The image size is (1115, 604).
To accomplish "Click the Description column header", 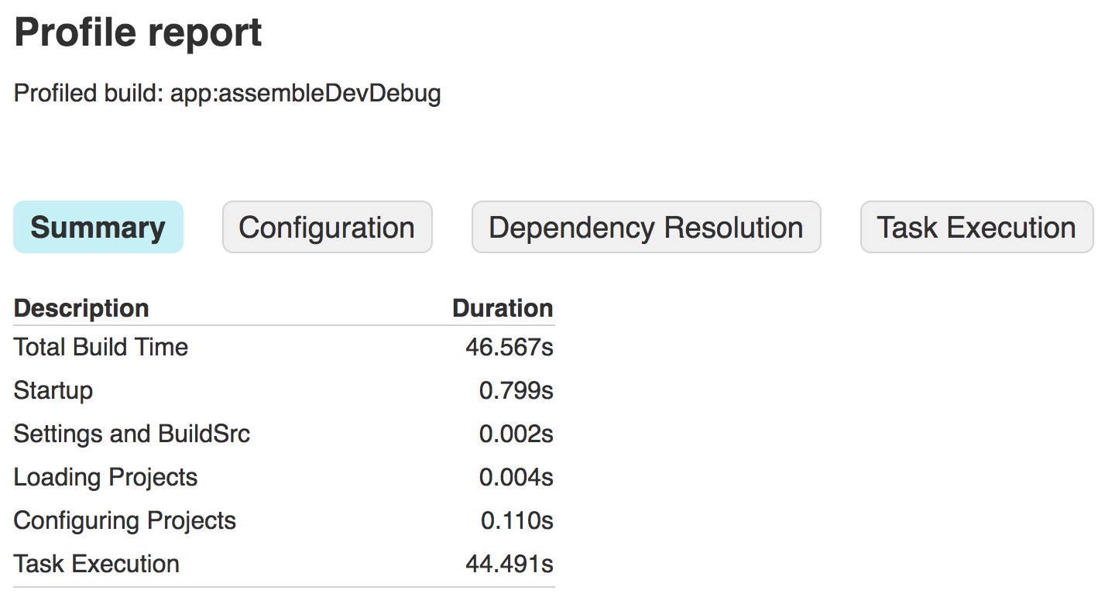I will tap(81, 308).
